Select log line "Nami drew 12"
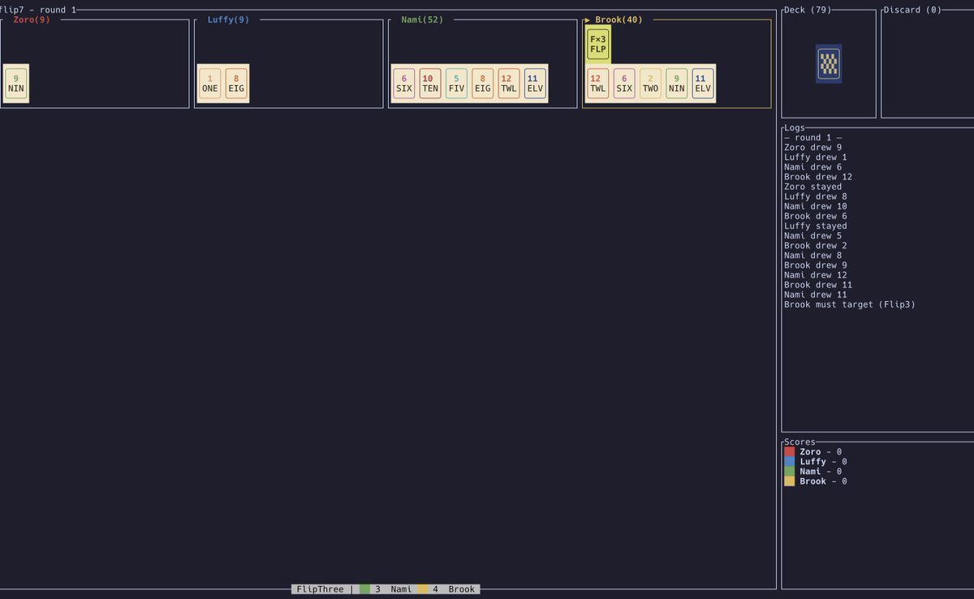The image size is (974, 599). [816, 275]
